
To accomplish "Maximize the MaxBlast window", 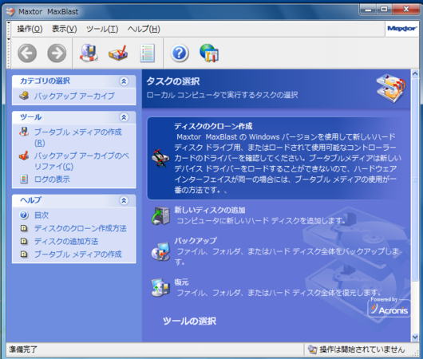I will point(384,10).
